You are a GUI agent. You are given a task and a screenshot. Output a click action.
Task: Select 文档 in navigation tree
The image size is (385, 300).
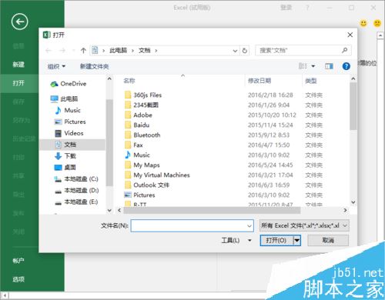(72, 145)
